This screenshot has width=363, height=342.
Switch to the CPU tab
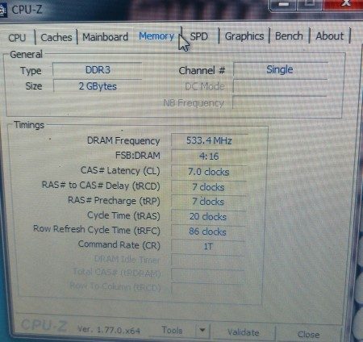[x=17, y=38]
